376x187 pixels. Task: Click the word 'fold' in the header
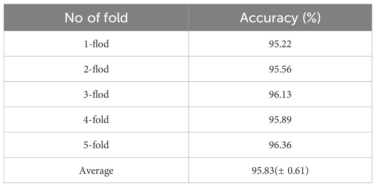(x=116, y=18)
